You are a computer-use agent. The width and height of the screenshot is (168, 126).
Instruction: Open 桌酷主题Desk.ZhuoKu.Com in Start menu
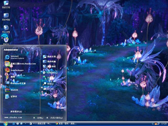pos(20,64)
